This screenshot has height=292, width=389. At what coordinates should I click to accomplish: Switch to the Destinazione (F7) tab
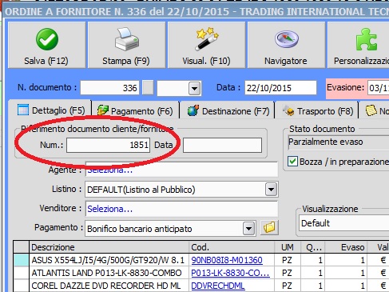228,110
